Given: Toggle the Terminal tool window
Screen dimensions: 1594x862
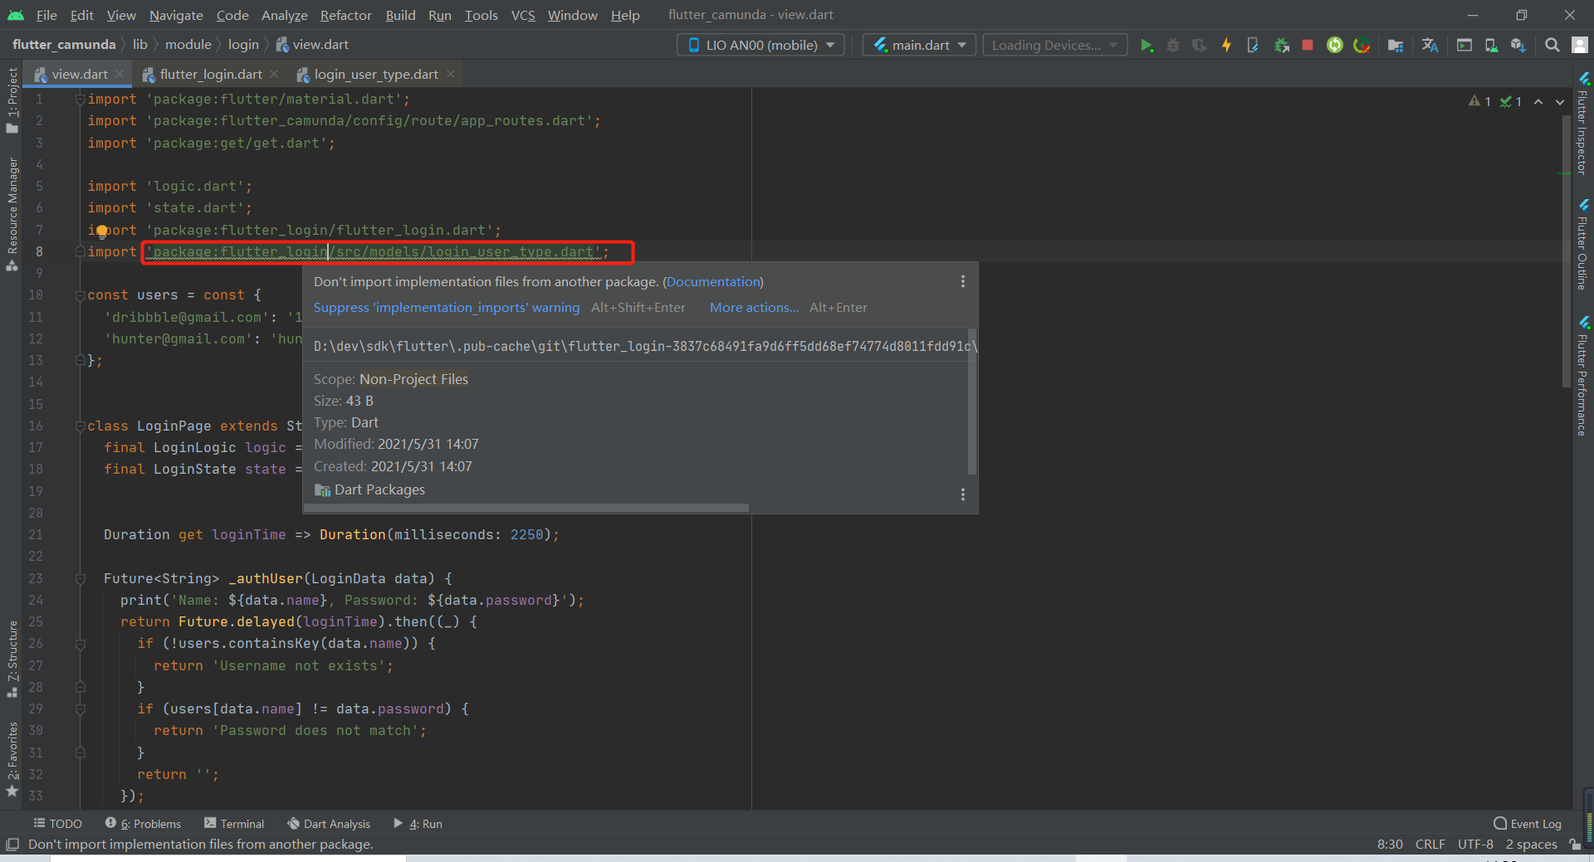Looking at the screenshot, I should (241, 823).
